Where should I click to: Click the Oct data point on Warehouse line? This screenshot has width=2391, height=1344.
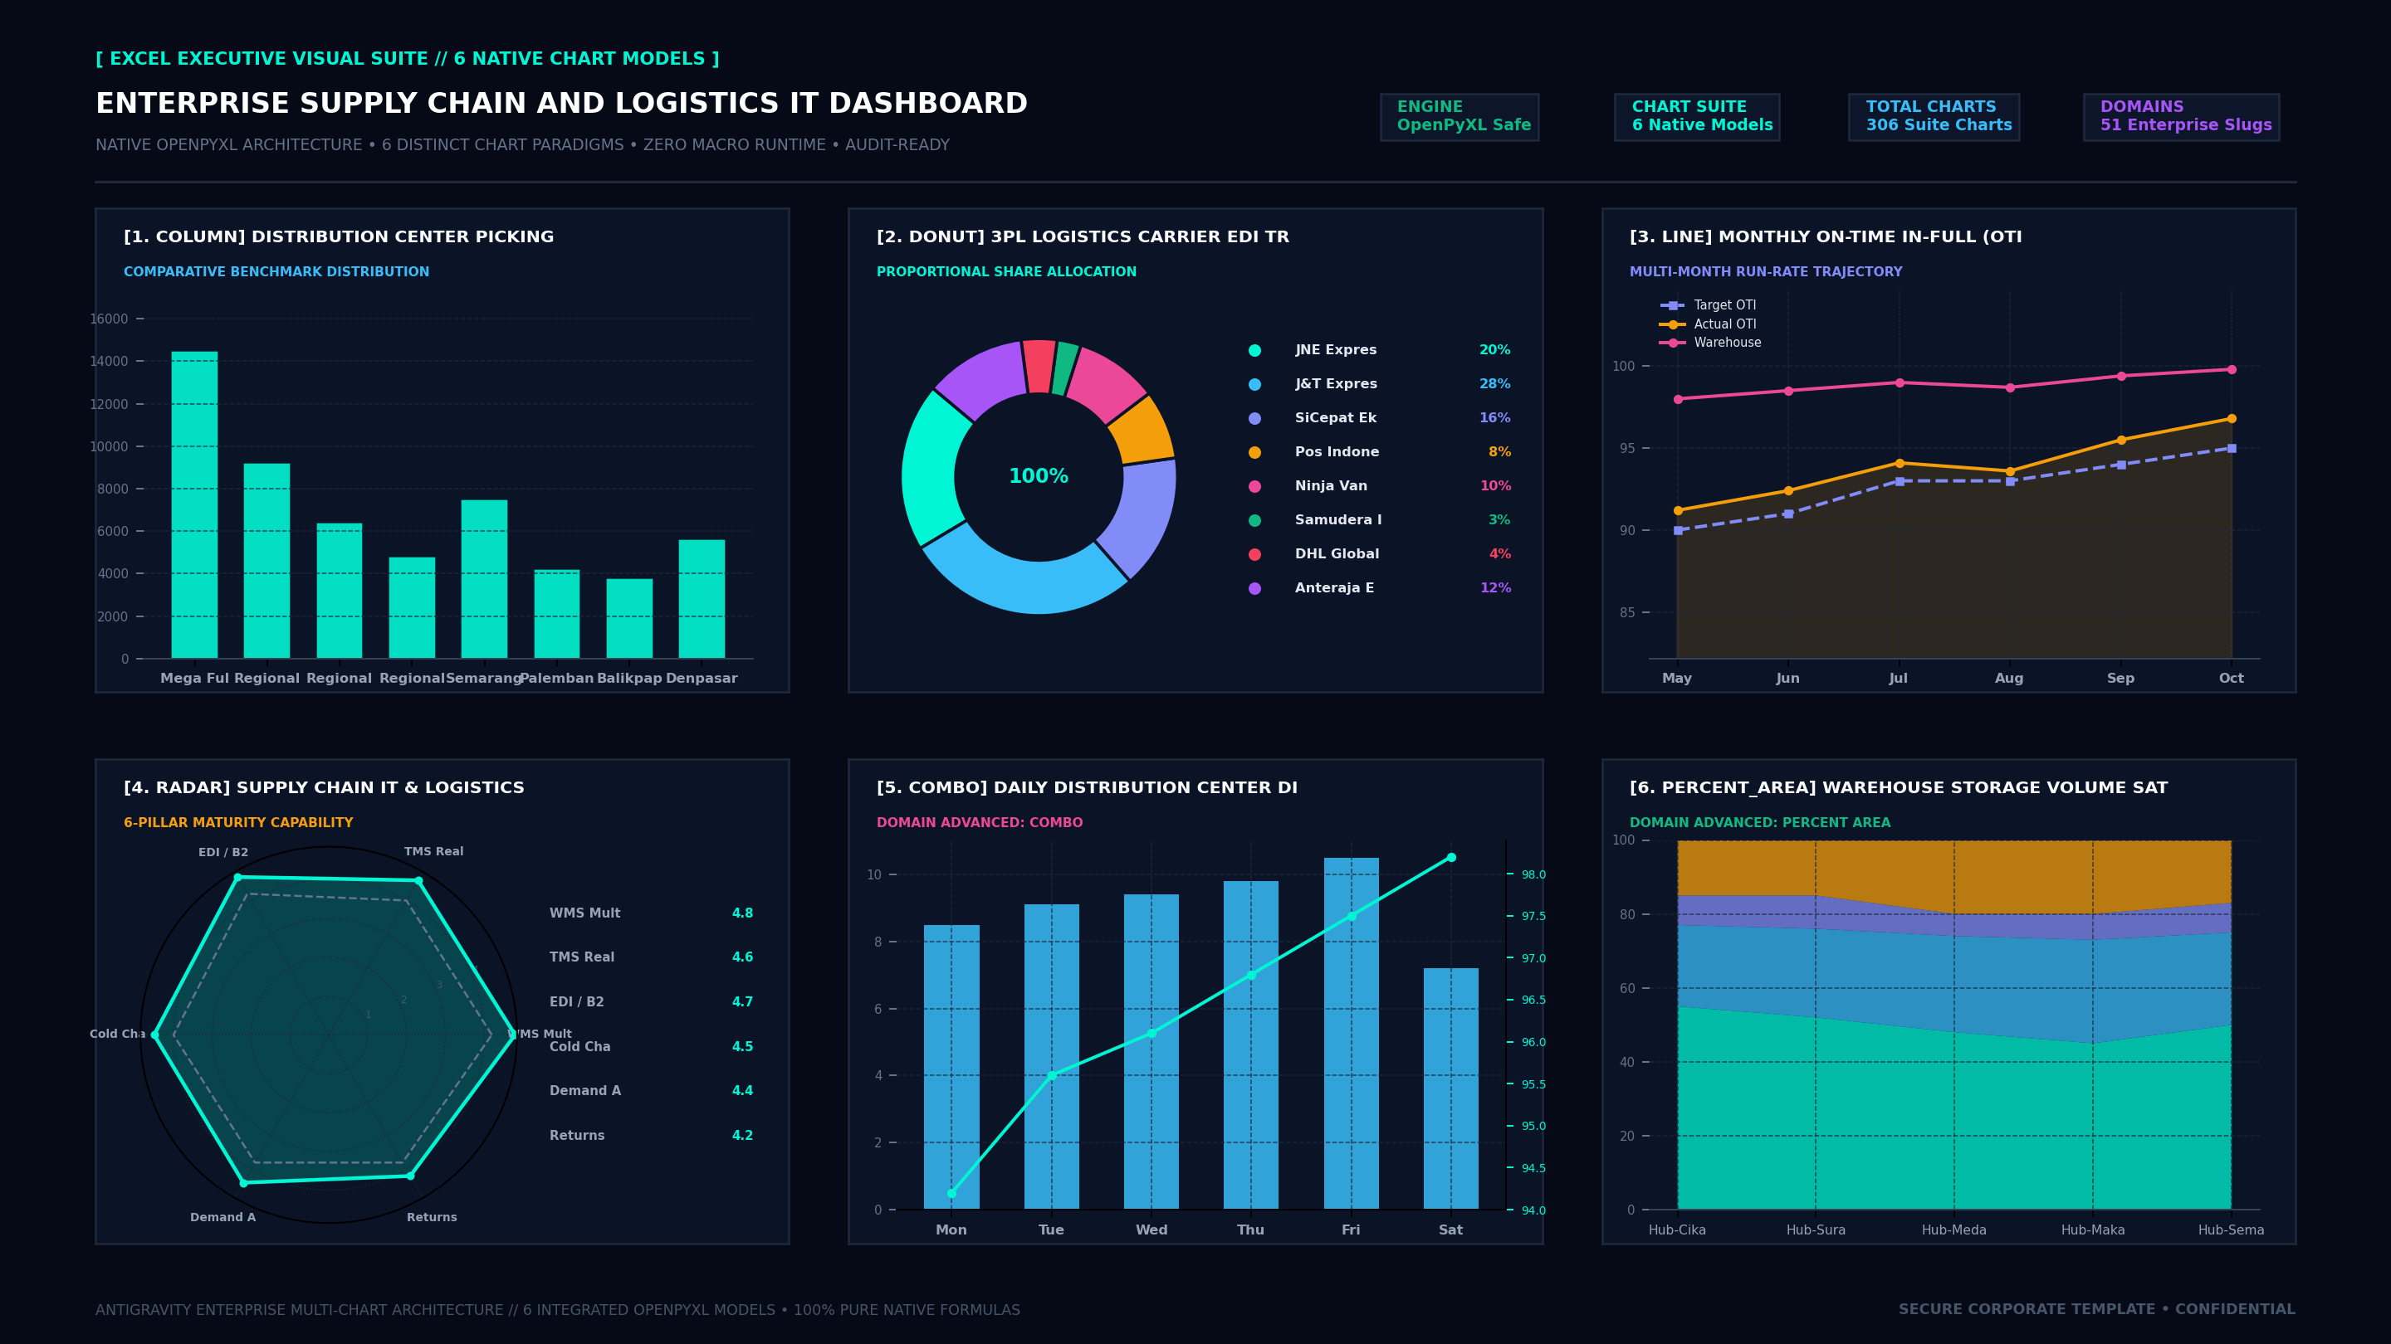pyautogui.click(x=2232, y=369)
